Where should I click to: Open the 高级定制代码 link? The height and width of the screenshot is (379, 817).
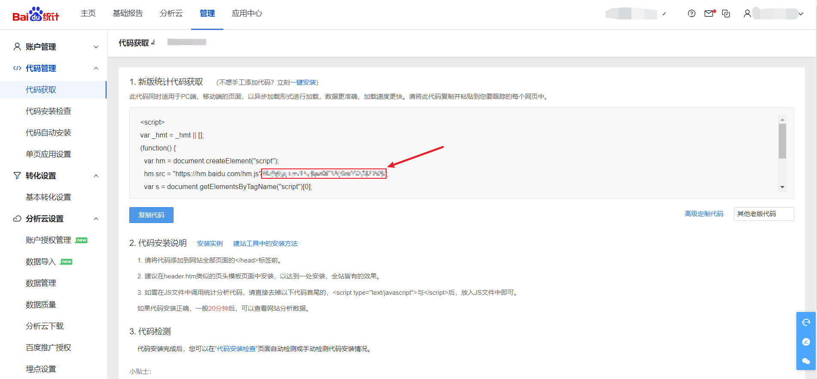(x=704, y=214)
